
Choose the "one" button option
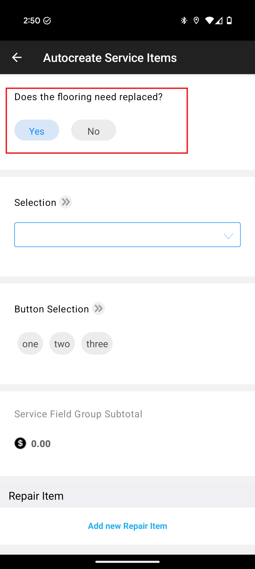point(30,343)
